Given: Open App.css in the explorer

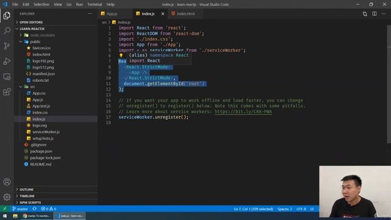Looking at the screenshot, I should point(39,93).
